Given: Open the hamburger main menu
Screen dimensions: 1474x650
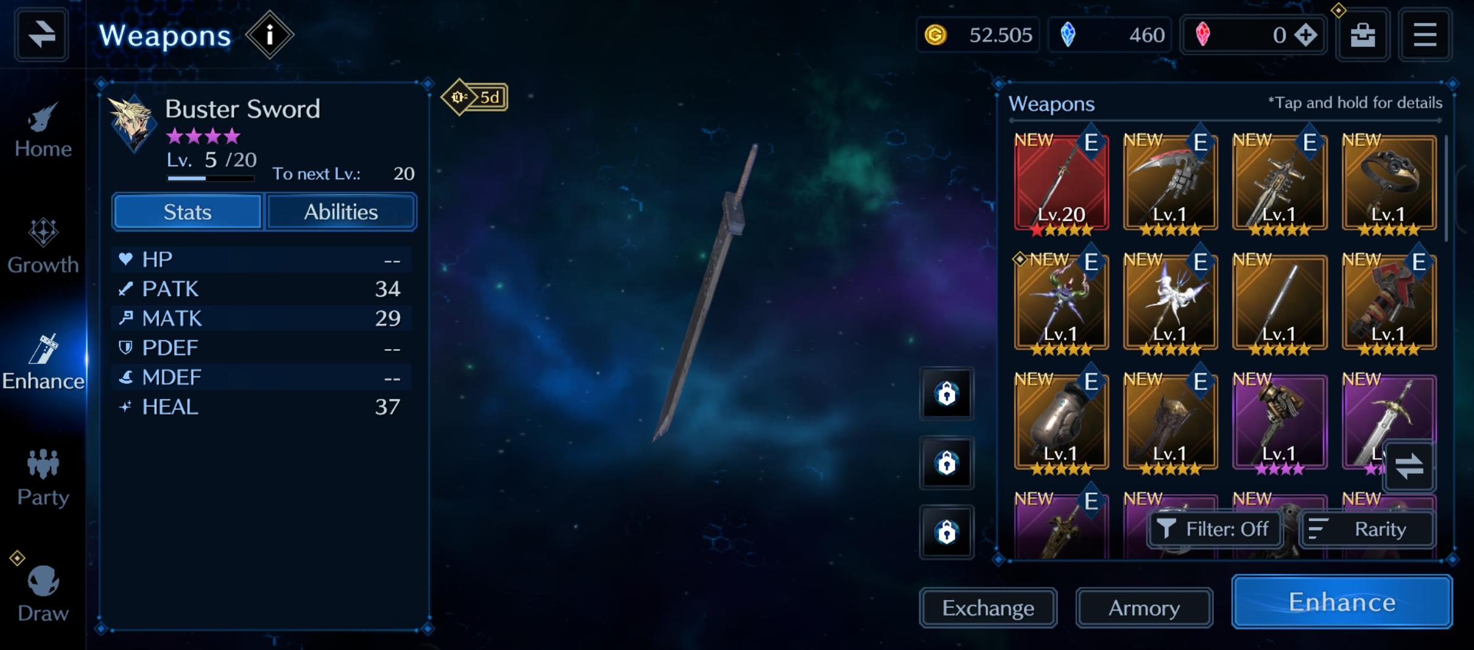Looking at the screenshot, I should [1424, 35].
